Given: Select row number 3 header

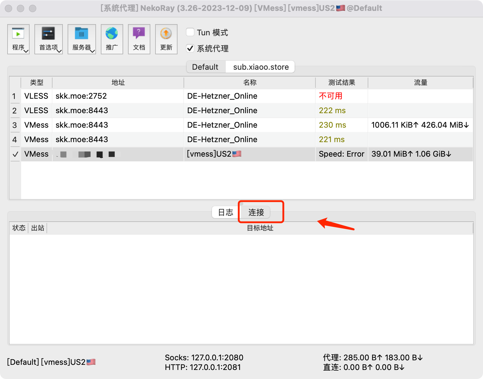Looking at the screenshot, I should [x=15, y=125].
